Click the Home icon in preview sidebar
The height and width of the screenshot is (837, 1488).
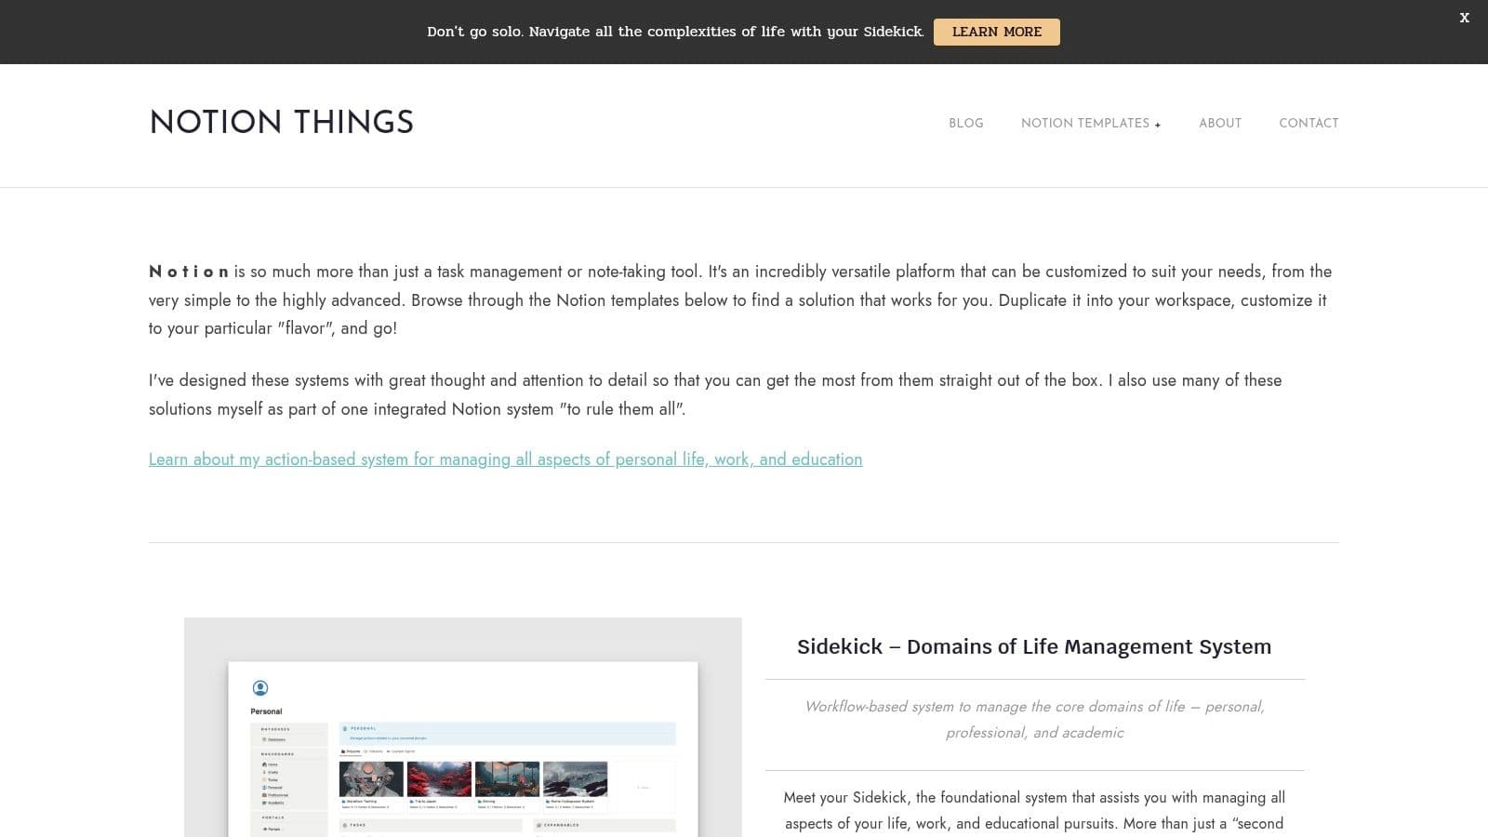tap(265, 764)
